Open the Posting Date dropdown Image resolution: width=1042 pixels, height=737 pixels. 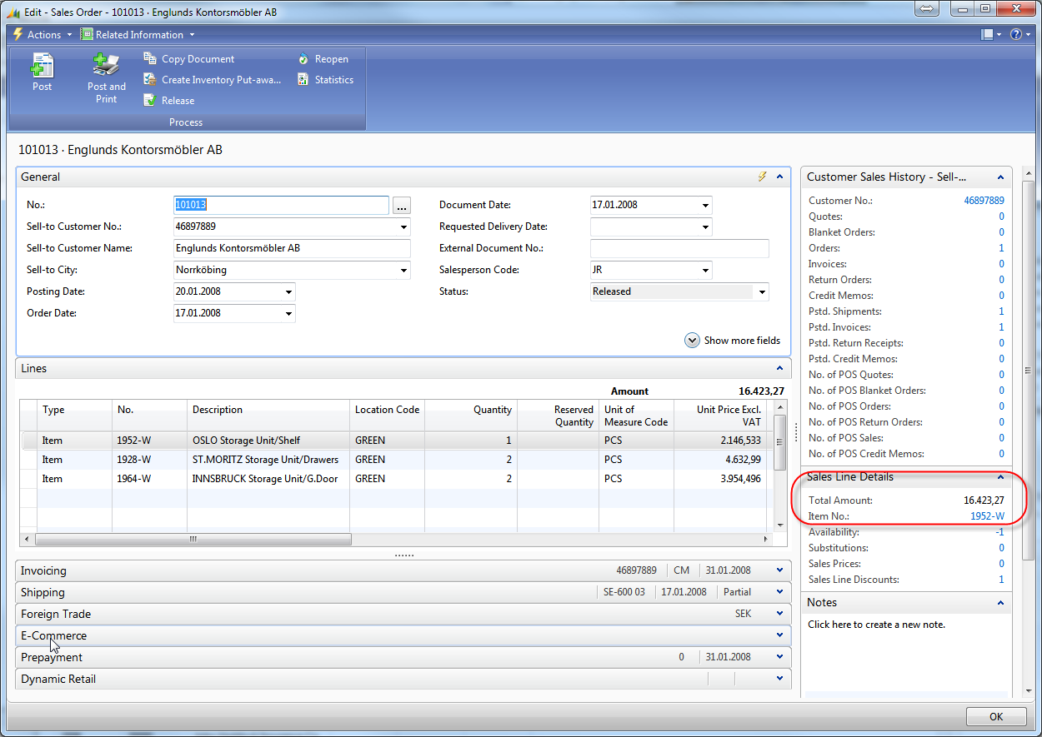[x=289, y=291]
